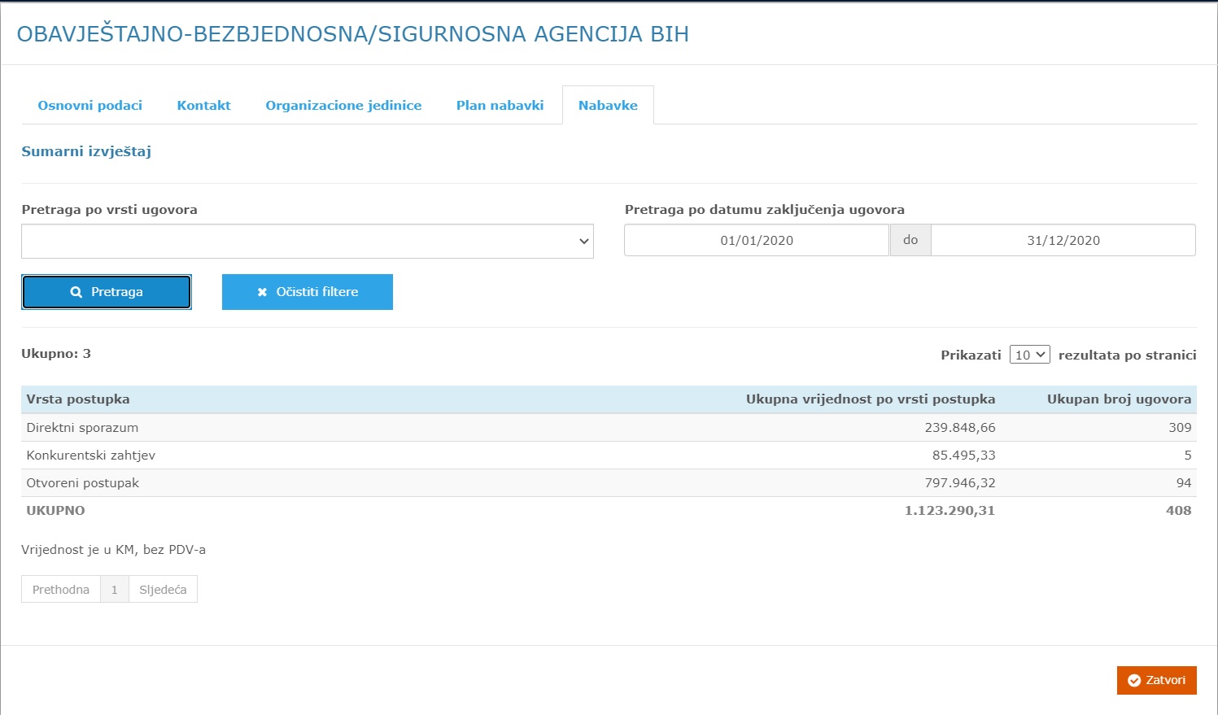
Task: Select the Nabavke tab
Action: coord(608,106)
